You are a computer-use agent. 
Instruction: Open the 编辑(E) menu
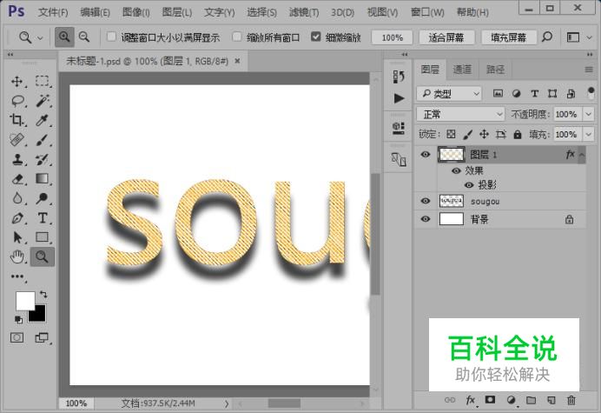pyautogui.click(x=95, y=12)
